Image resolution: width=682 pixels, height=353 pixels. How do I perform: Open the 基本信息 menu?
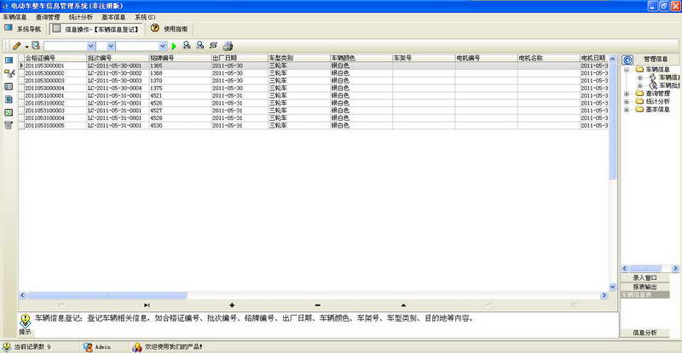113,17
